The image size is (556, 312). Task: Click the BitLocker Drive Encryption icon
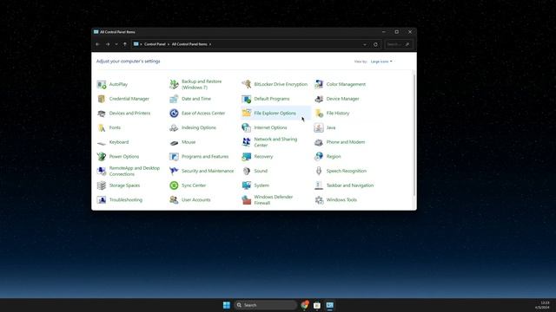click(x=246, y=85)
